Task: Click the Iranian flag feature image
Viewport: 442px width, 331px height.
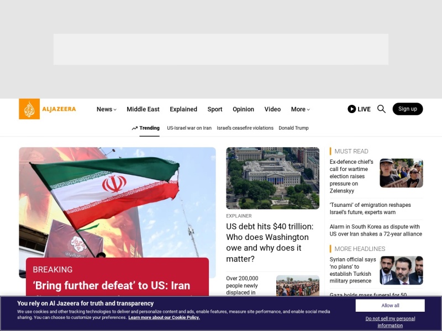Action: [x=117, y=202]
